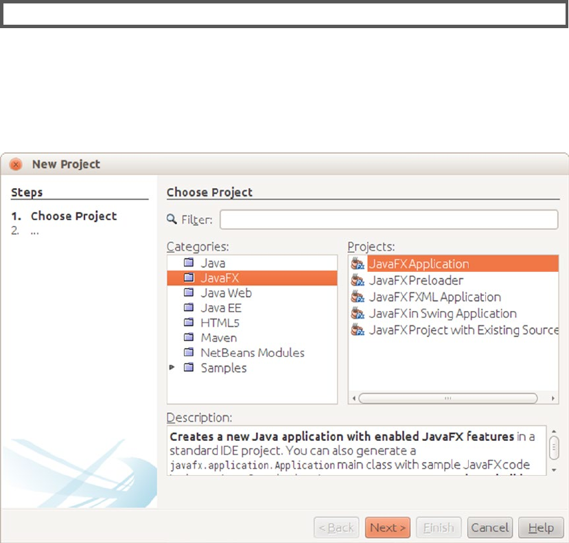Viewport: 569px width, 543px height.
Task: Select the Java Web category
Action: (x=252, y=292)
